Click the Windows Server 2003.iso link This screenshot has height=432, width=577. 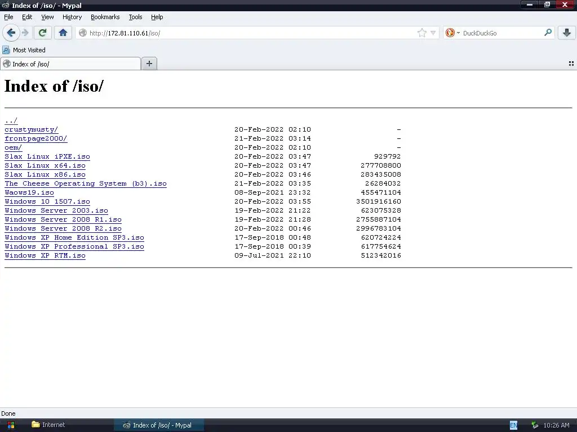pos(56,210)
